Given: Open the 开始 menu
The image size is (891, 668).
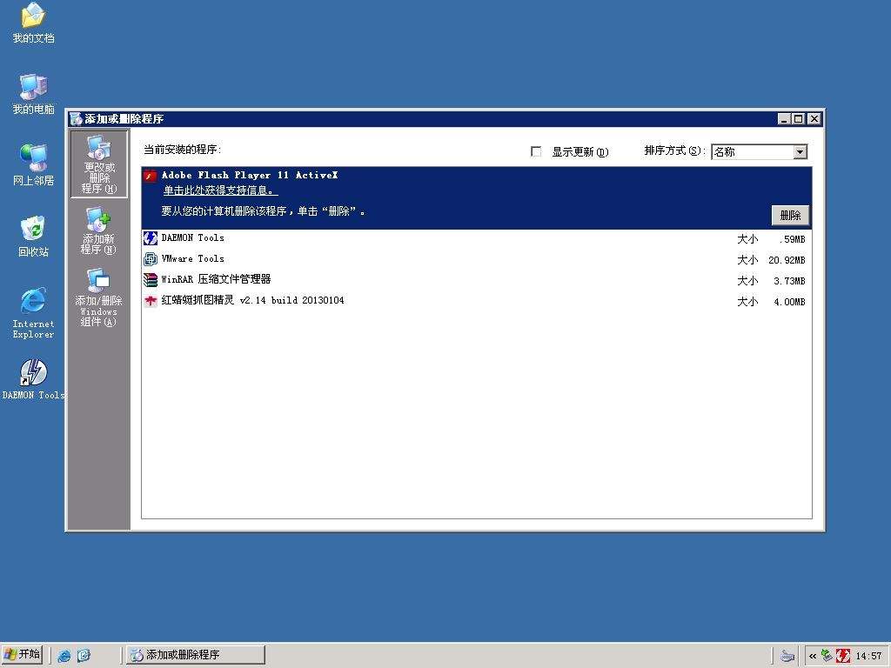Looking at the screenshot, I should tap(22, 655).
